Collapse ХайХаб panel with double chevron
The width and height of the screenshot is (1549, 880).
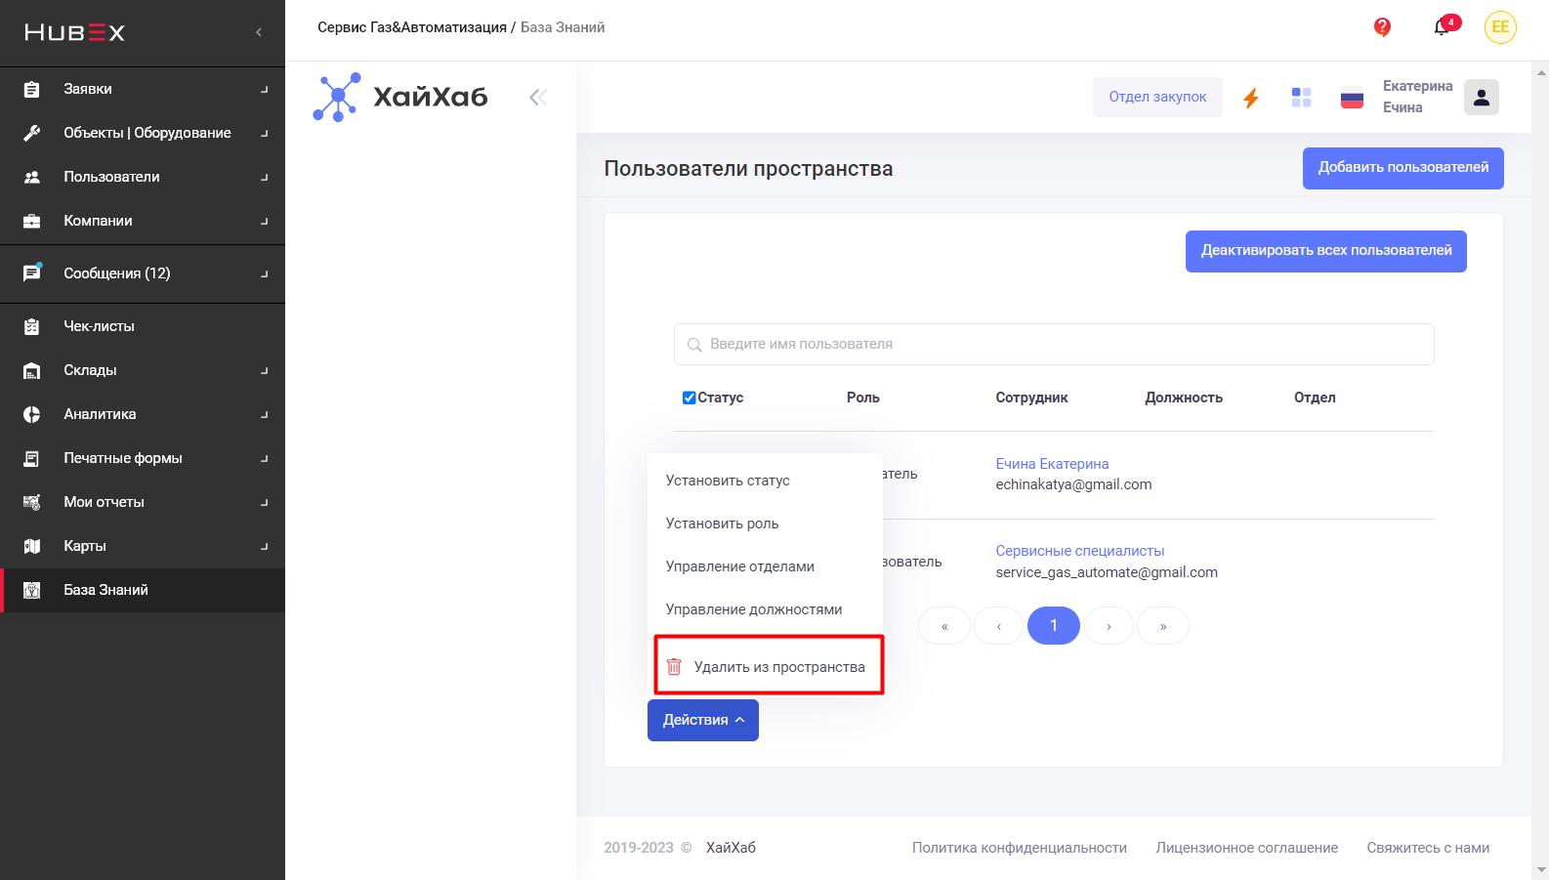[538, 97]
